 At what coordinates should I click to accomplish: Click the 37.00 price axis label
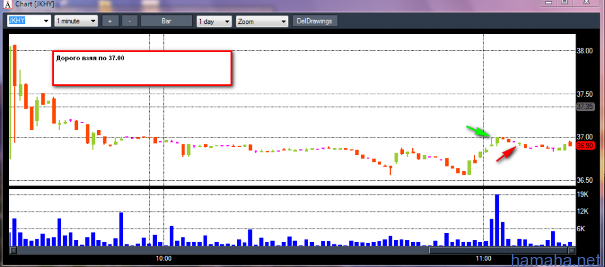pos(584,138)
